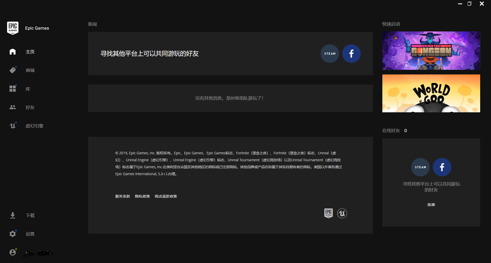This screenshot has height=263, width=491.
Task: Select the 库 menu label
Action: [28, 89]
